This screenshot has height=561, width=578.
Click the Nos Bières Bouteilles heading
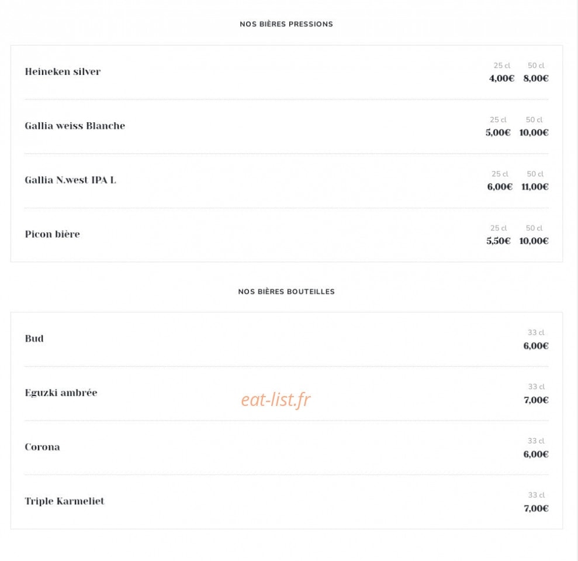click(x=286, y=291)
